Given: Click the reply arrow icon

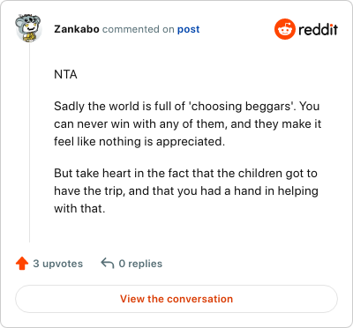Looking at the screenshot, I should coord(108,264).
